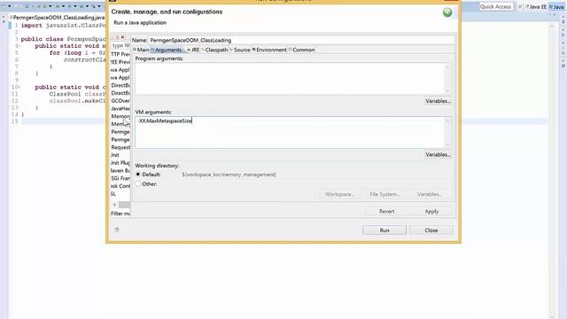Select the Jnit Plug entry in configuration list

click(120, 163)
